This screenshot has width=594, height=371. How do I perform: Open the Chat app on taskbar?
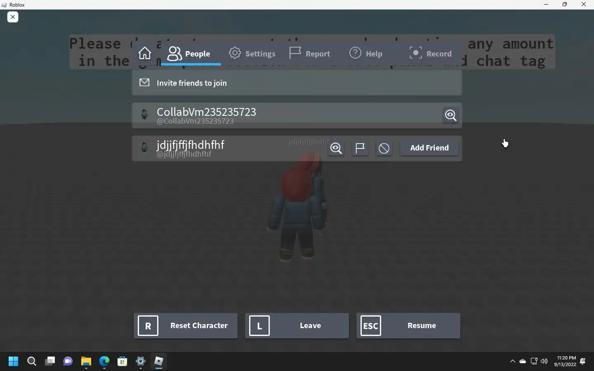tap(68, 362)
